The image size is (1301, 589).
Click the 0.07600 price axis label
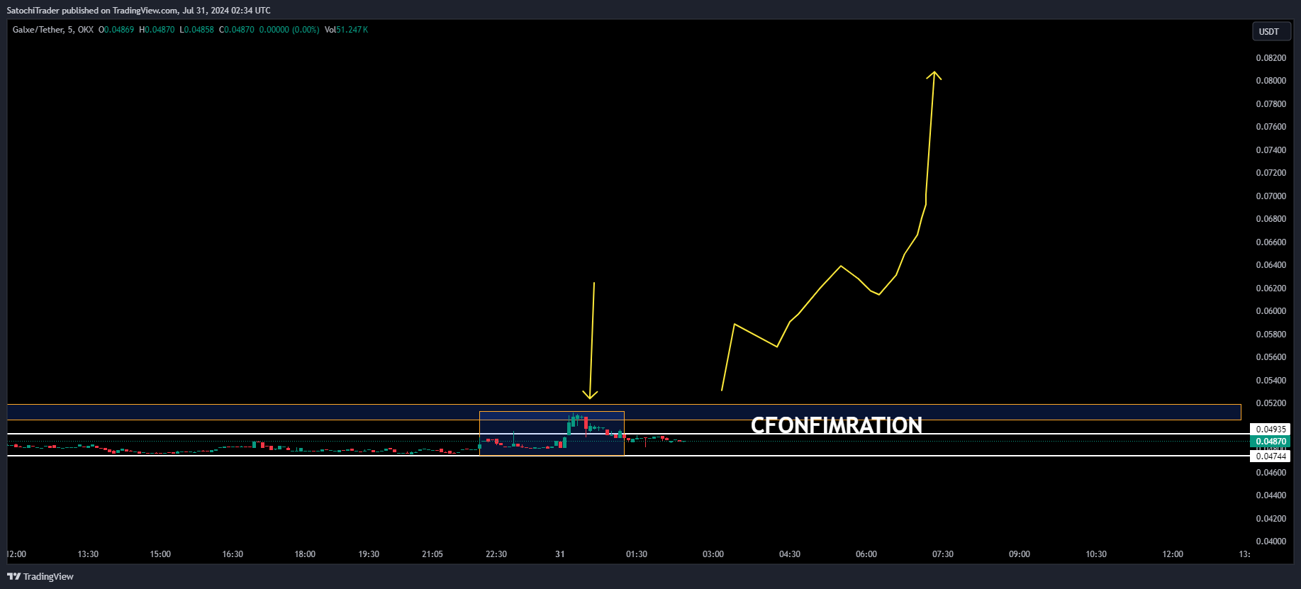pos(1271,127)
